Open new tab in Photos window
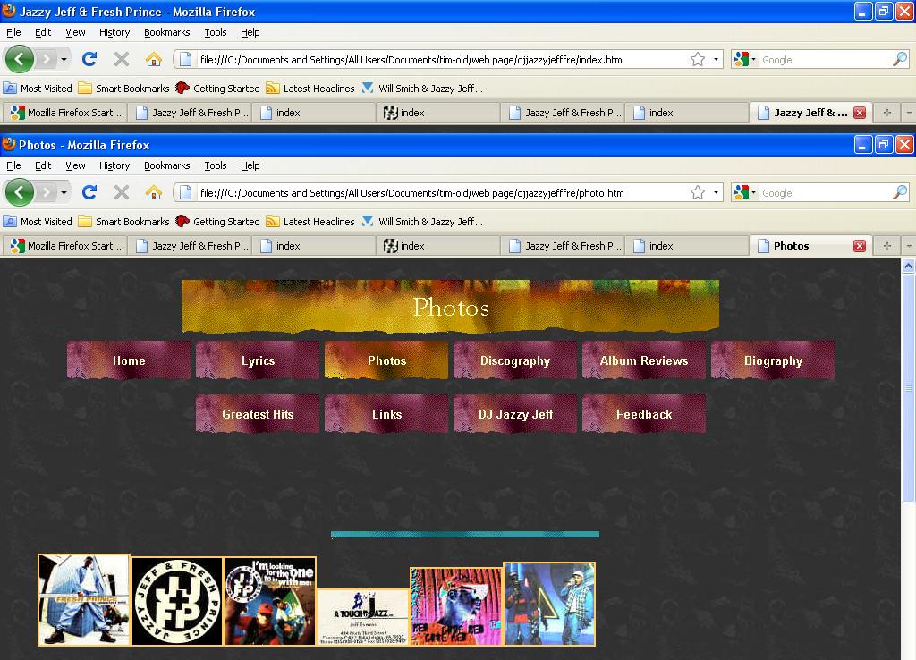Screen dimensions: 916x660 (x=886, y=246)
